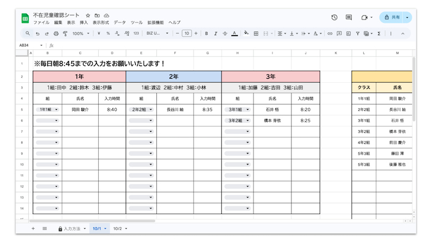Expand the 1年1組 class dropdown cell
The image size is (431, 242).
coord(48,109)
